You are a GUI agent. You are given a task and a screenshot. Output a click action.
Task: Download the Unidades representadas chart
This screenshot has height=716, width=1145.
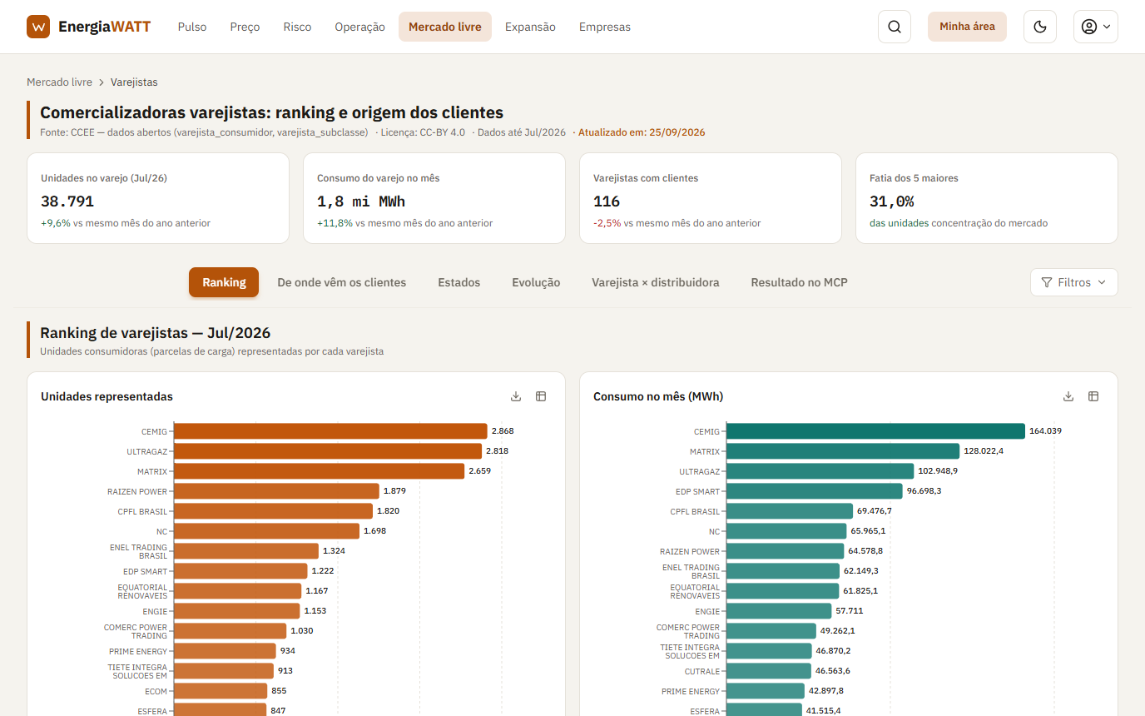tap(516, 396)
